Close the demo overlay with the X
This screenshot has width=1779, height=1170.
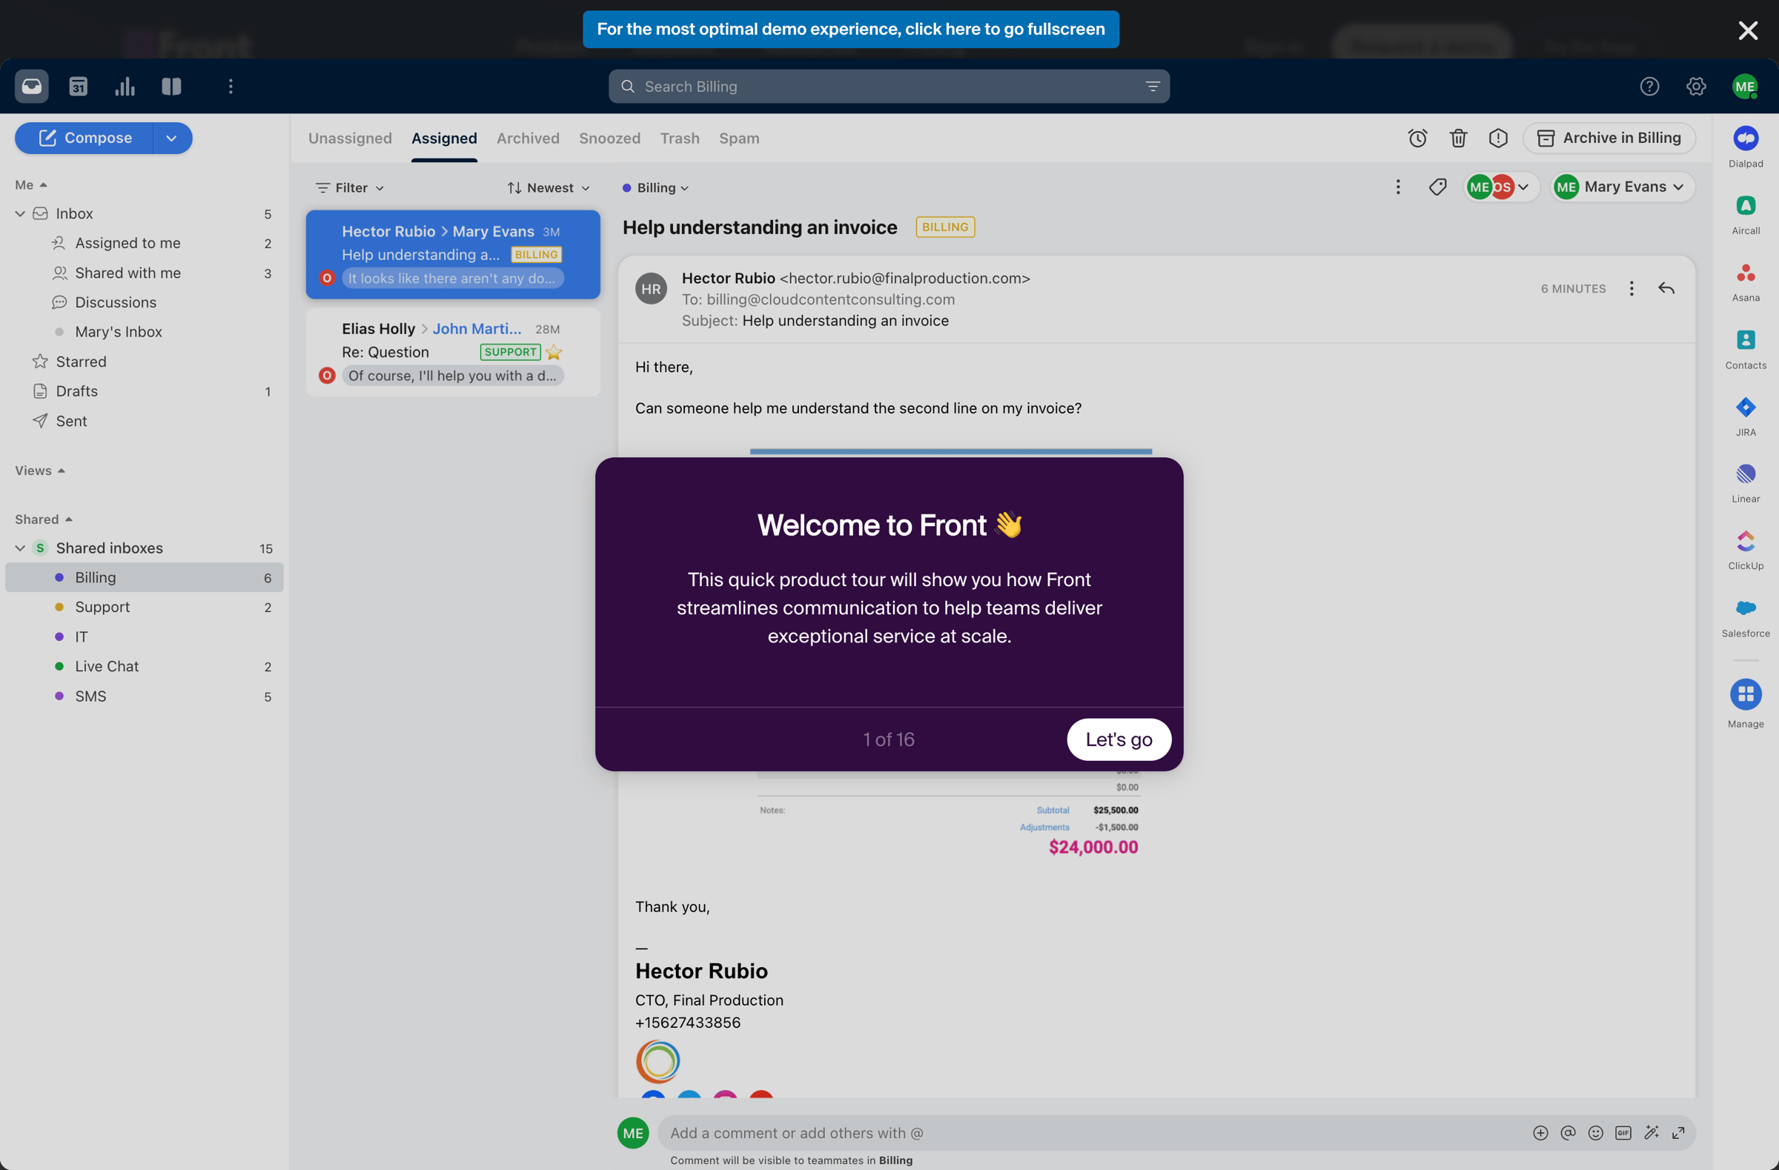(1748, 30)
